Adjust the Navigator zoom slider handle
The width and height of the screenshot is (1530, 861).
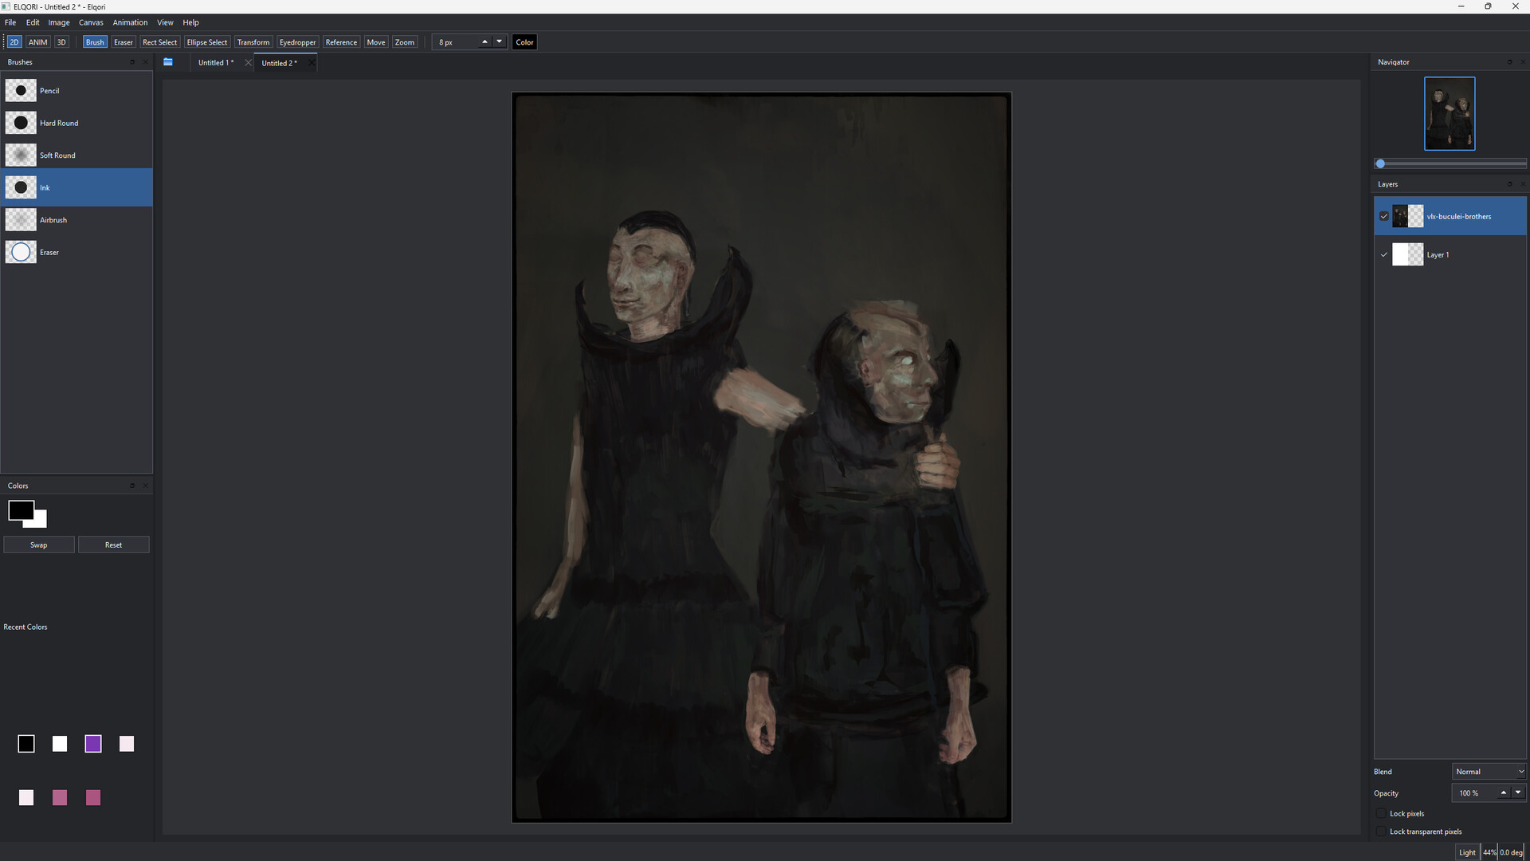1380,163
